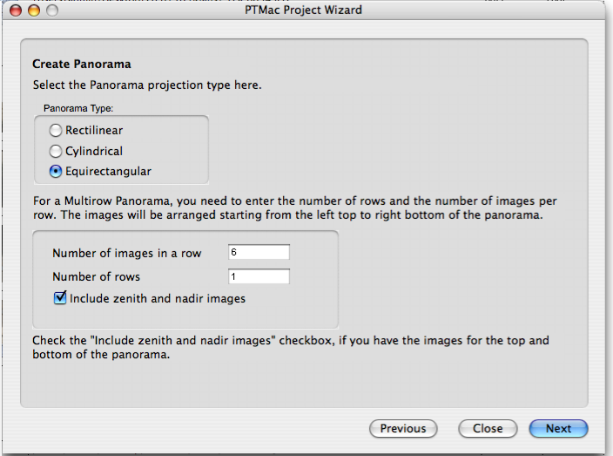Click the yellow minimize window button
The width and height of the screenshot is (613, 456).
click(x=35, y=10)
